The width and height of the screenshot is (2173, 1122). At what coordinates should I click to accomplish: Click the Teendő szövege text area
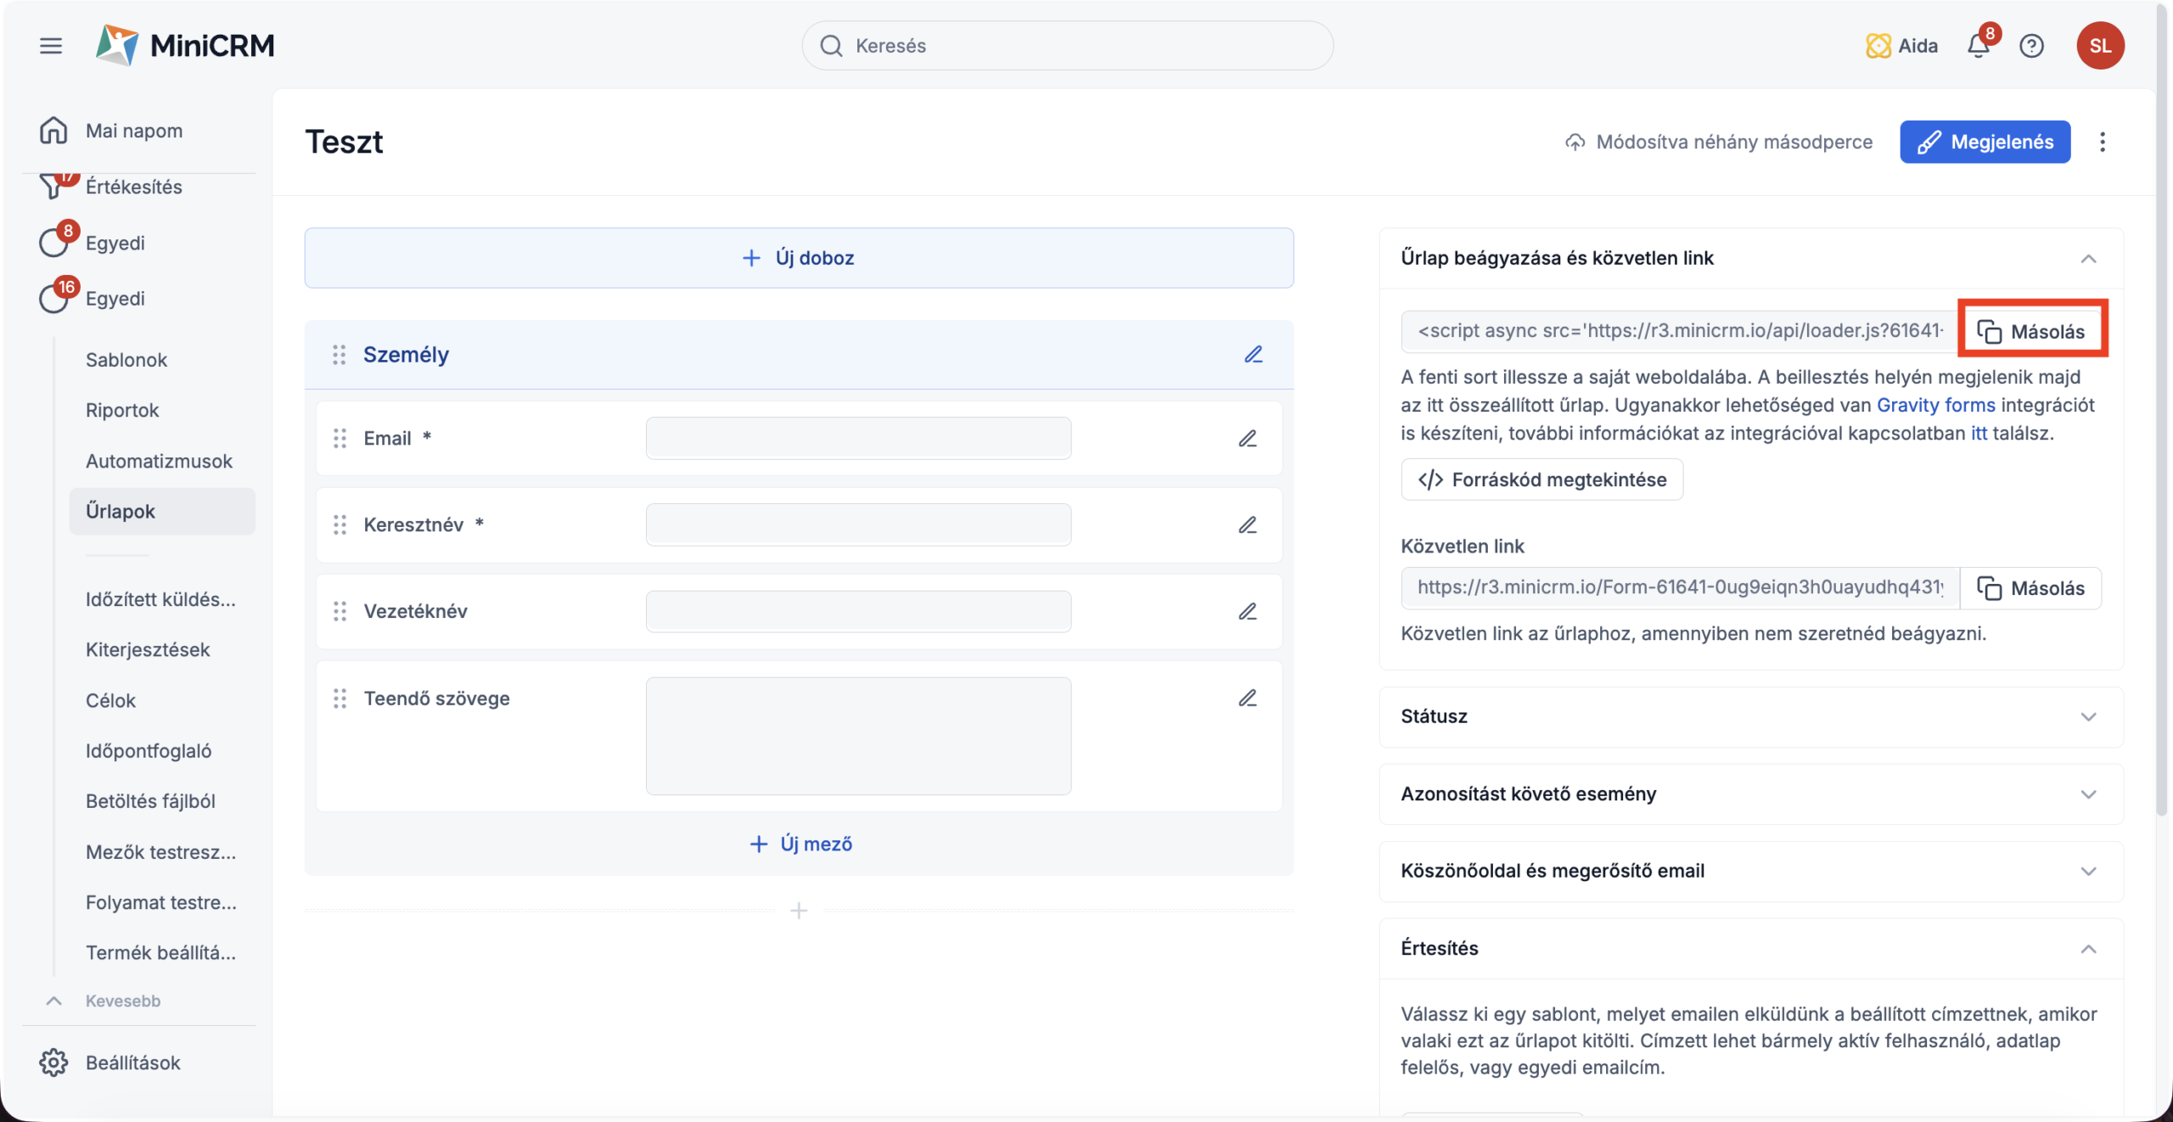click(858, 736)
